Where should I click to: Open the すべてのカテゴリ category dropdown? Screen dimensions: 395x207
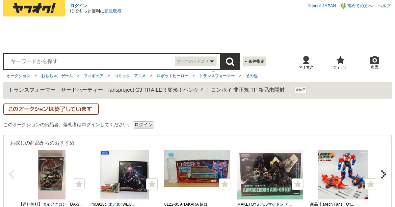coord(196,61)
